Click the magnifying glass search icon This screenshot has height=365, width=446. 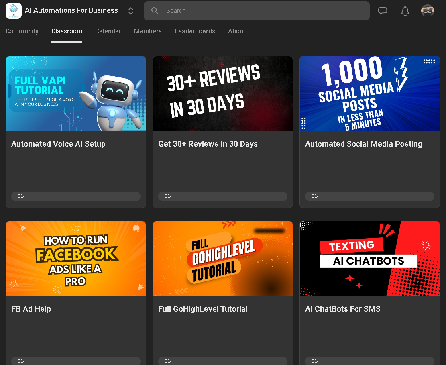[x=155, y=11]
